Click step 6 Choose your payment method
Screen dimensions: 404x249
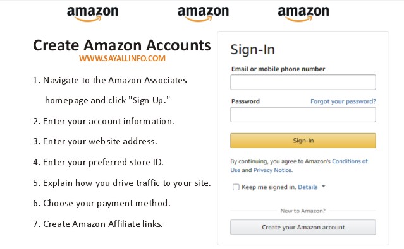coord(102,203)
